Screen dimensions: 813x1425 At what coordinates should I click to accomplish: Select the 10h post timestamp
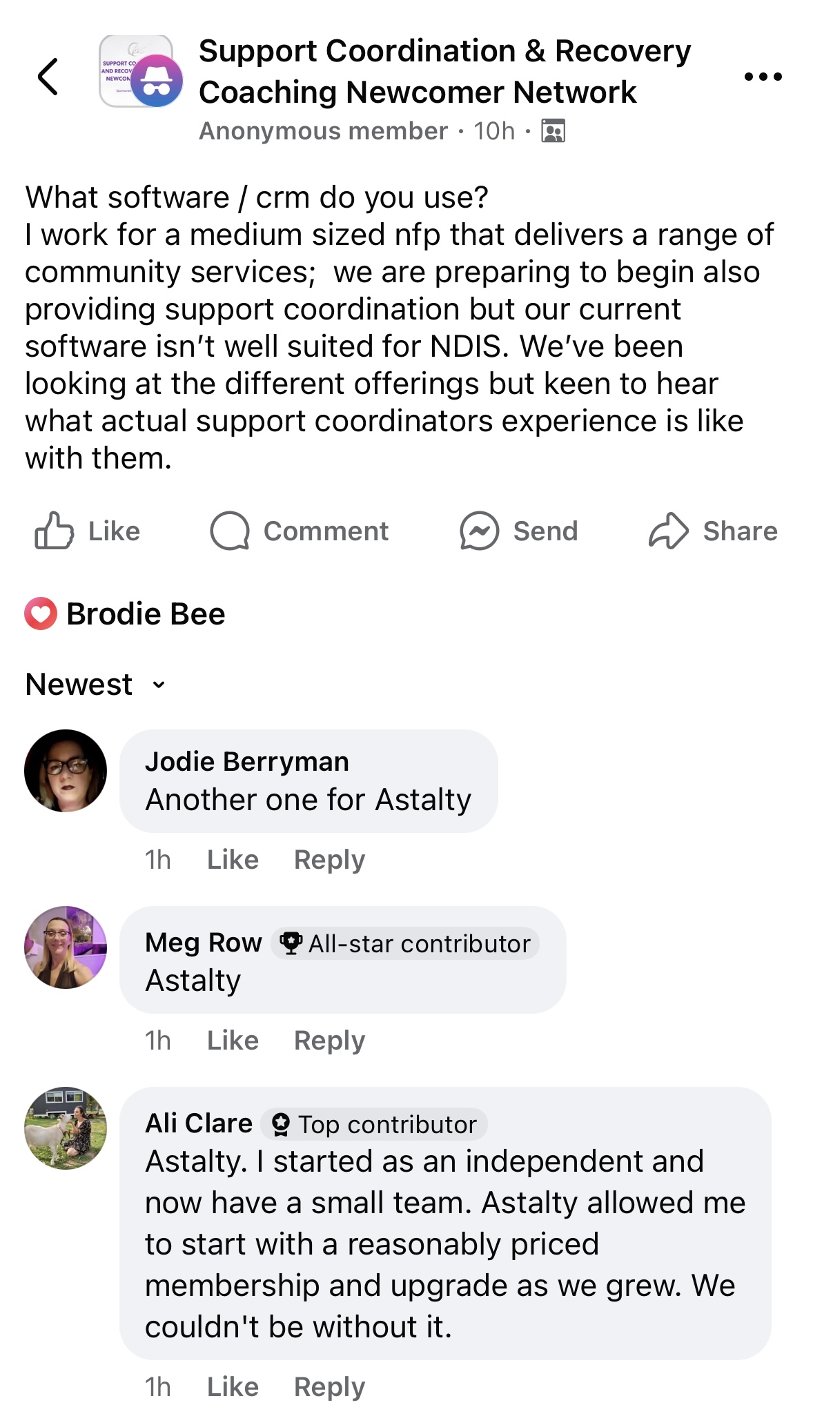493,130
